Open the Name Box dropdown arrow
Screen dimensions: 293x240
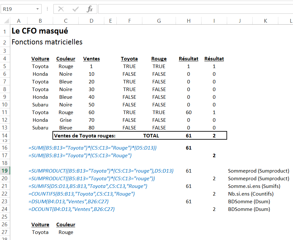click(38, 9)
